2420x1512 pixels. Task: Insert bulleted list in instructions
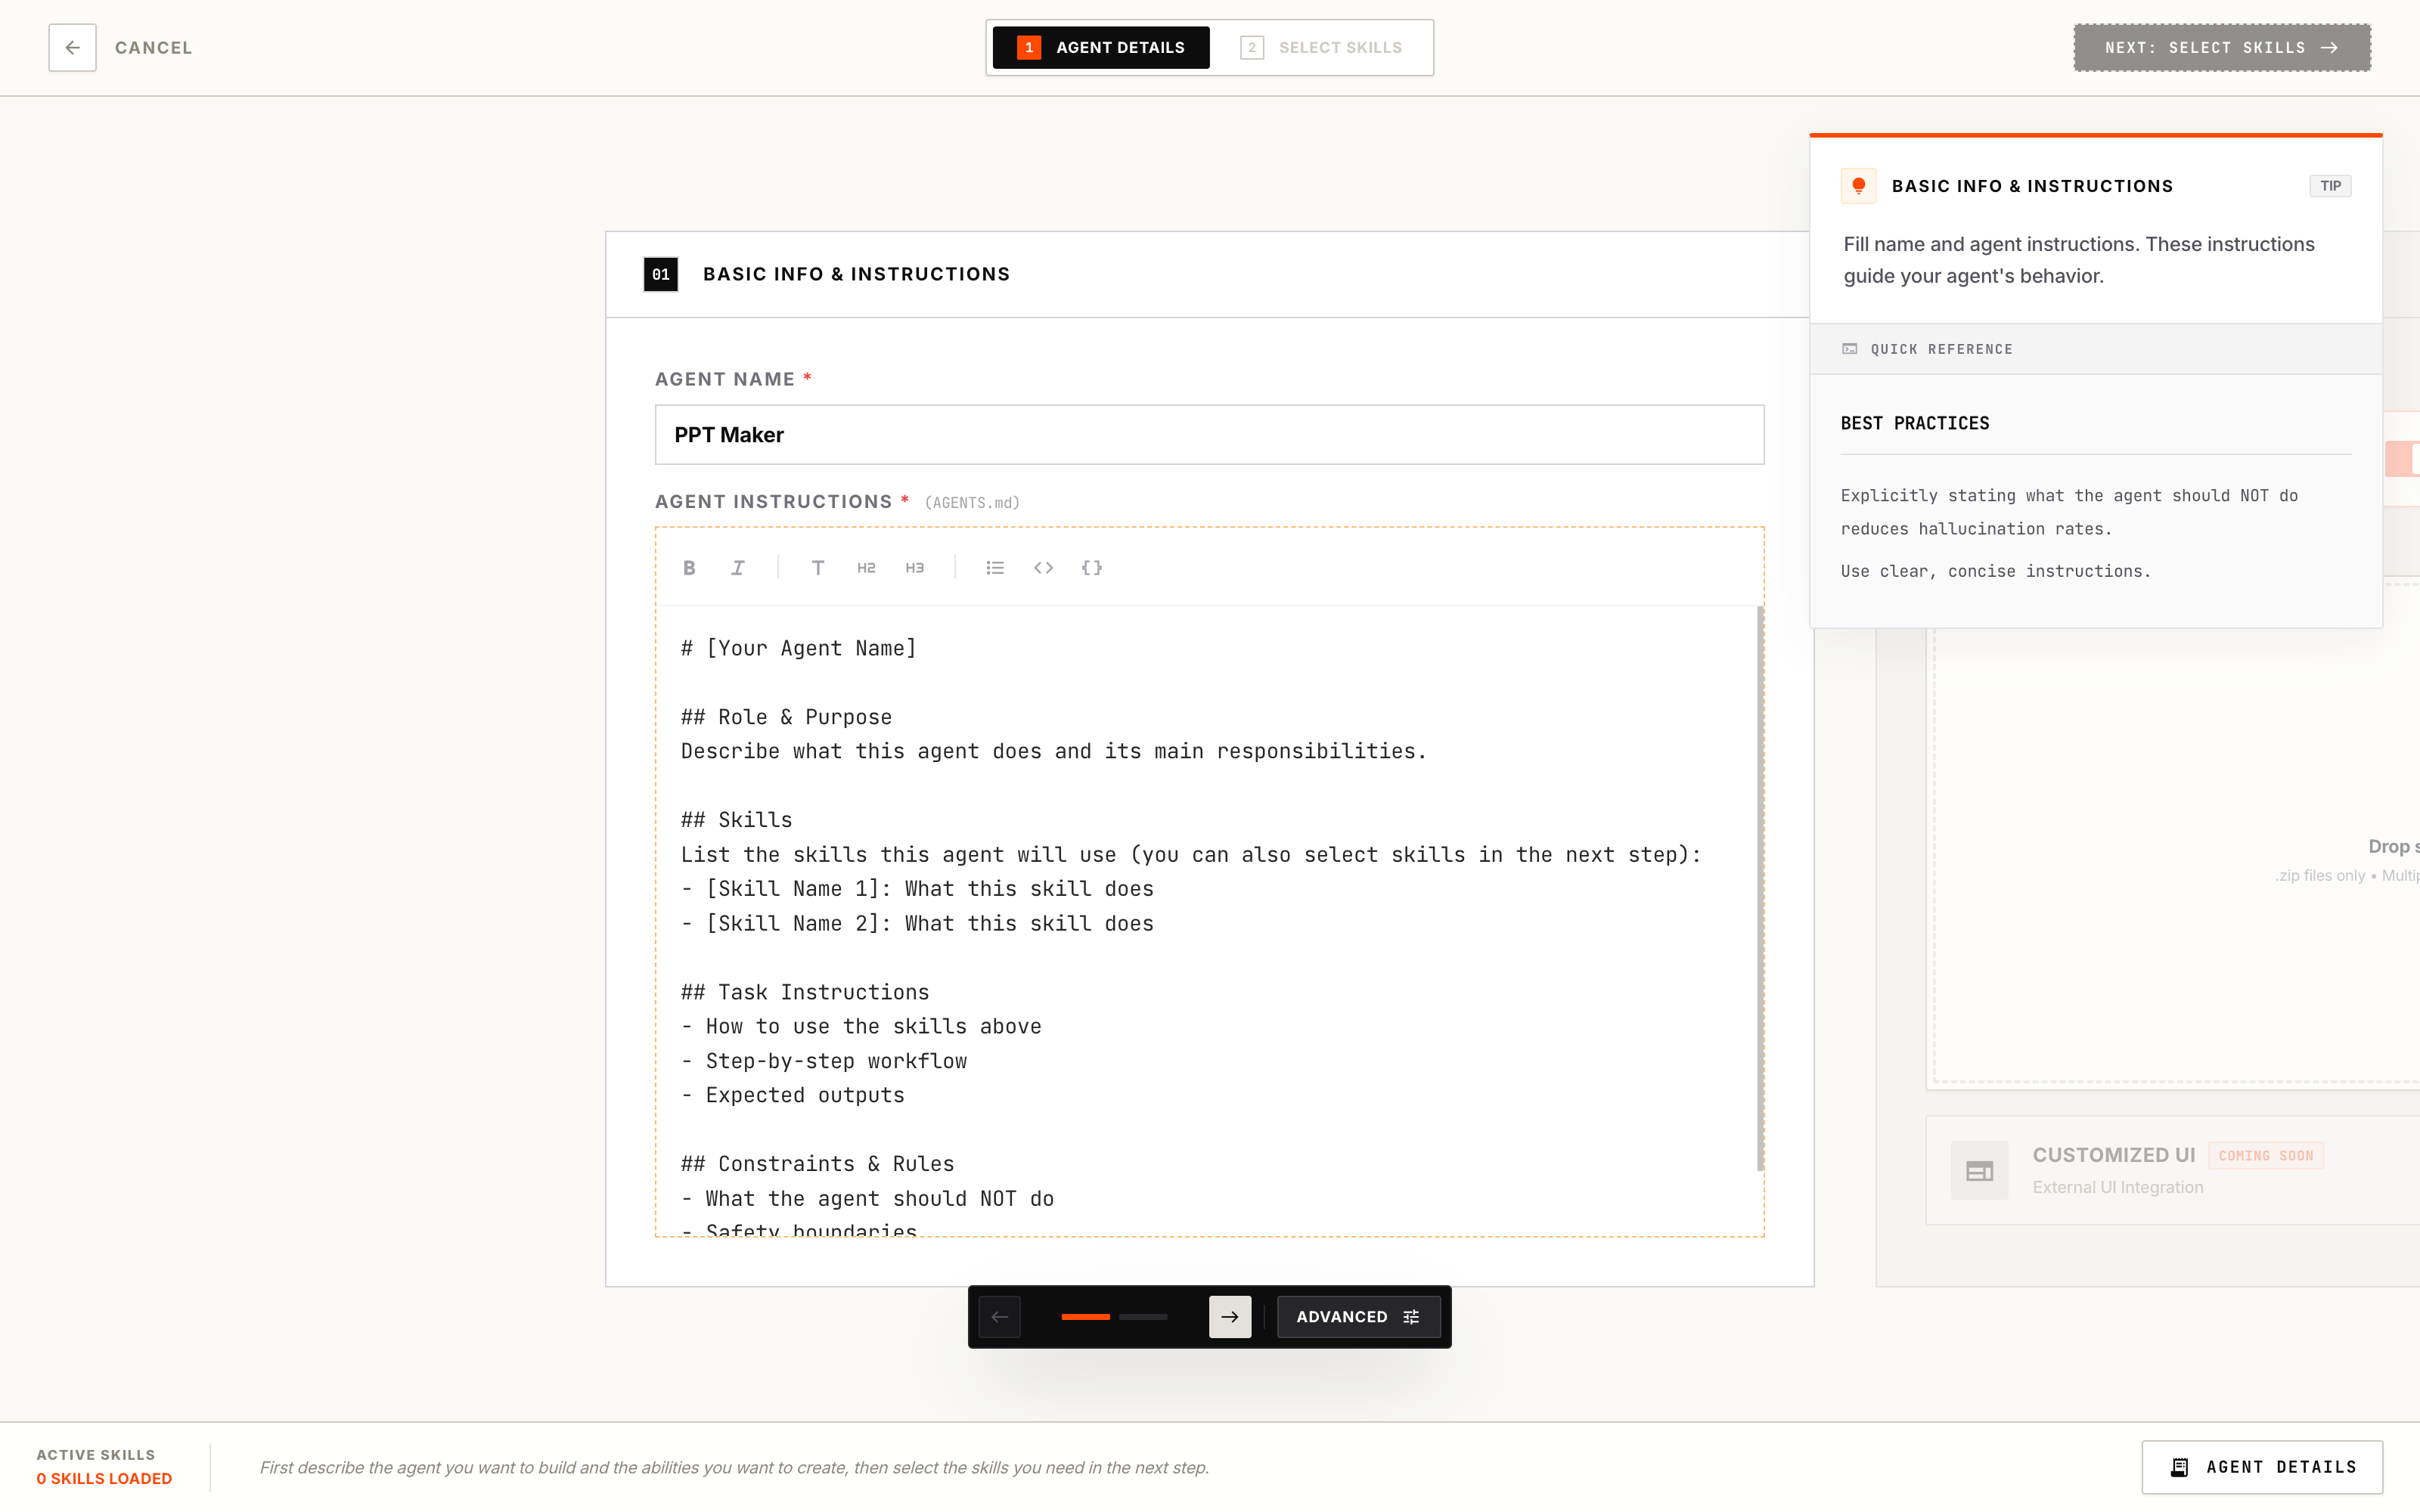(994, 568)
